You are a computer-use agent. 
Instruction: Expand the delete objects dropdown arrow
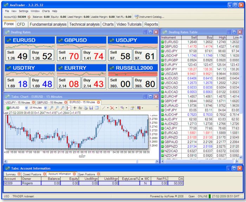tap(116, 108)
